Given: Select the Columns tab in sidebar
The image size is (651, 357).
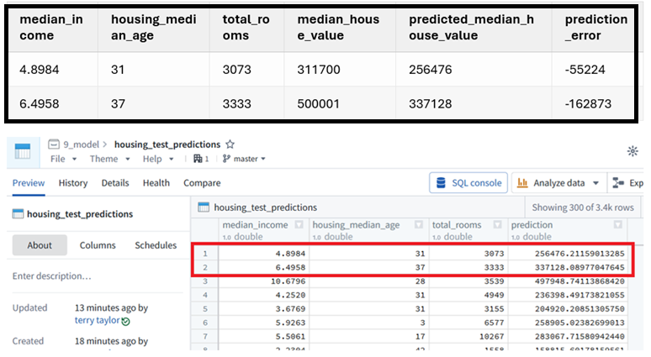Looking at the screenshot, I should click(x=98, y=245).
